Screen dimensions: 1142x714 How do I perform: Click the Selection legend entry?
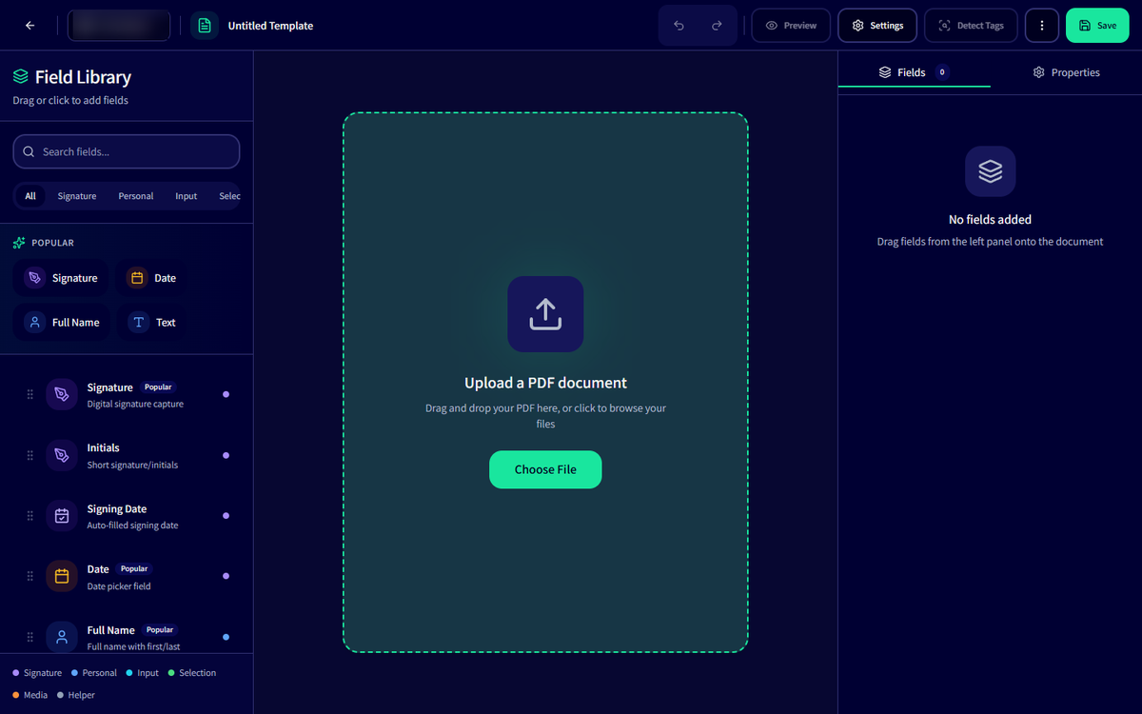coord(192,673)
